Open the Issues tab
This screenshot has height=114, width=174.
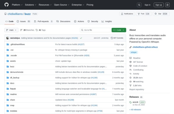[23, 21]
